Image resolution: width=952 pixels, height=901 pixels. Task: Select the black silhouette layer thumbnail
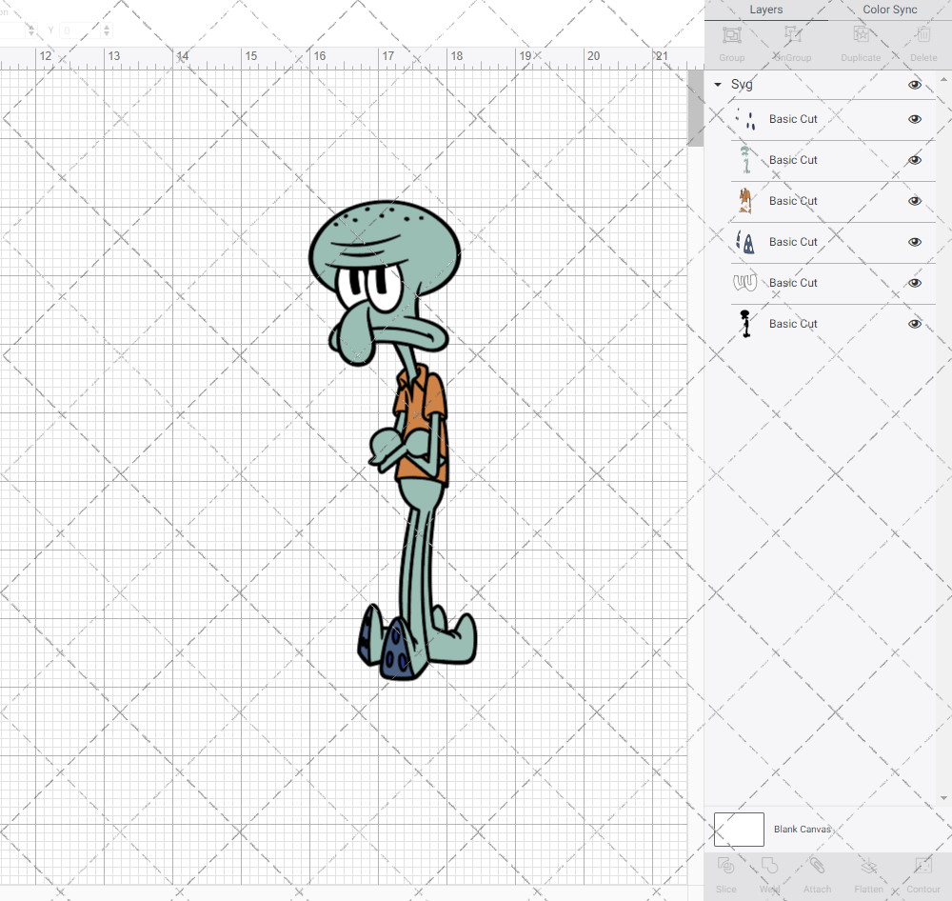[745, 324]
